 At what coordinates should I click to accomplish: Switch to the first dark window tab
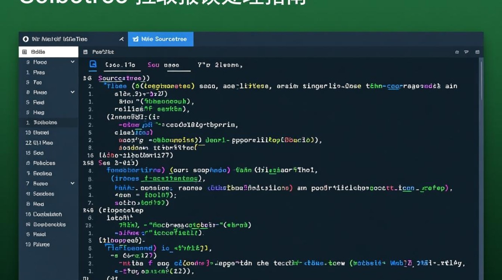73,39
